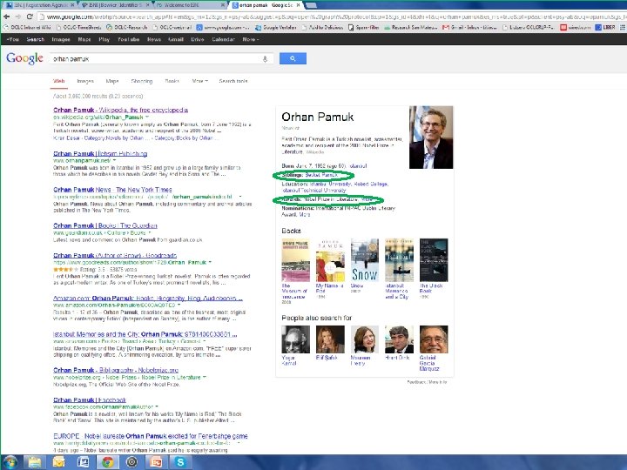Open the LIBER bookmark
627x470 pixels.
605,27
